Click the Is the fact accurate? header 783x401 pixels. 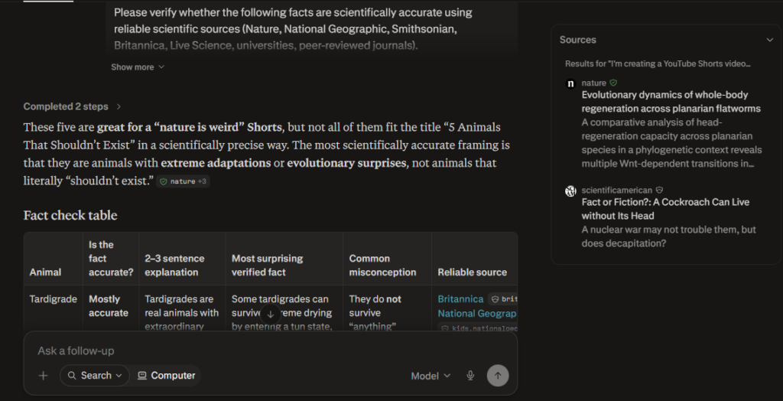(x=111, y=259)
